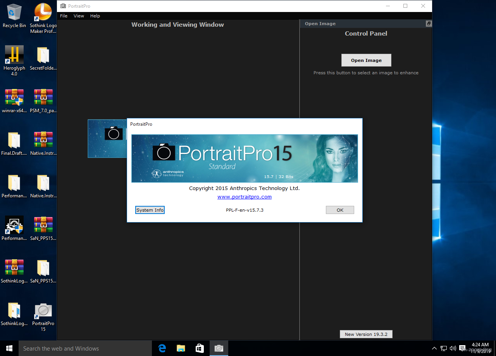Open the View menu

click(x=79, y=16)
